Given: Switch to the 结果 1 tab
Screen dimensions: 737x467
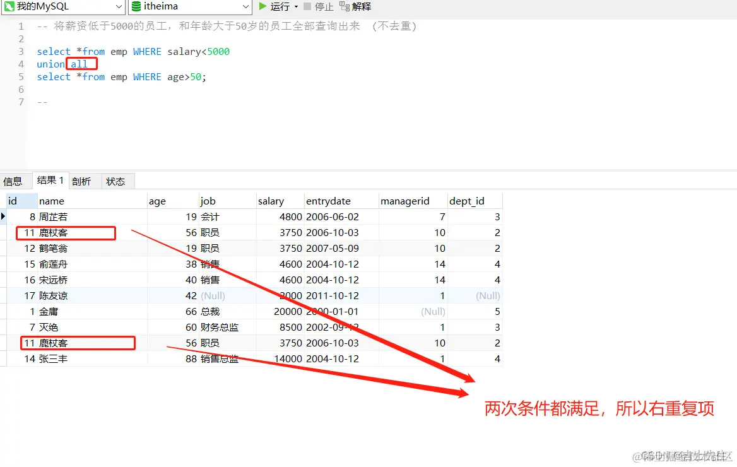Looking at the screenshot, I should (x=50, y=180).
